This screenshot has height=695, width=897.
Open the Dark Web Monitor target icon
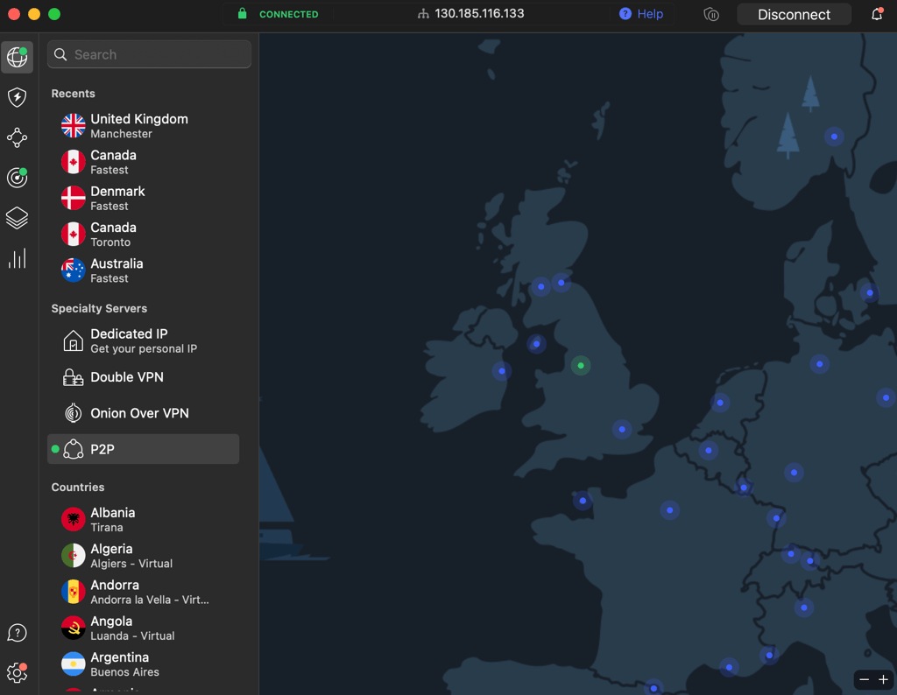click(18, 178)
